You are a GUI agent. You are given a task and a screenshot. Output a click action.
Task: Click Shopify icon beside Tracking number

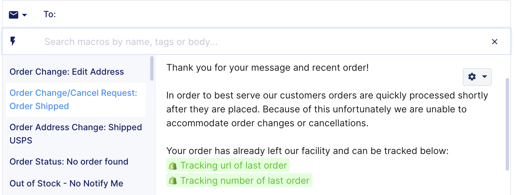[x=173, y=181]
